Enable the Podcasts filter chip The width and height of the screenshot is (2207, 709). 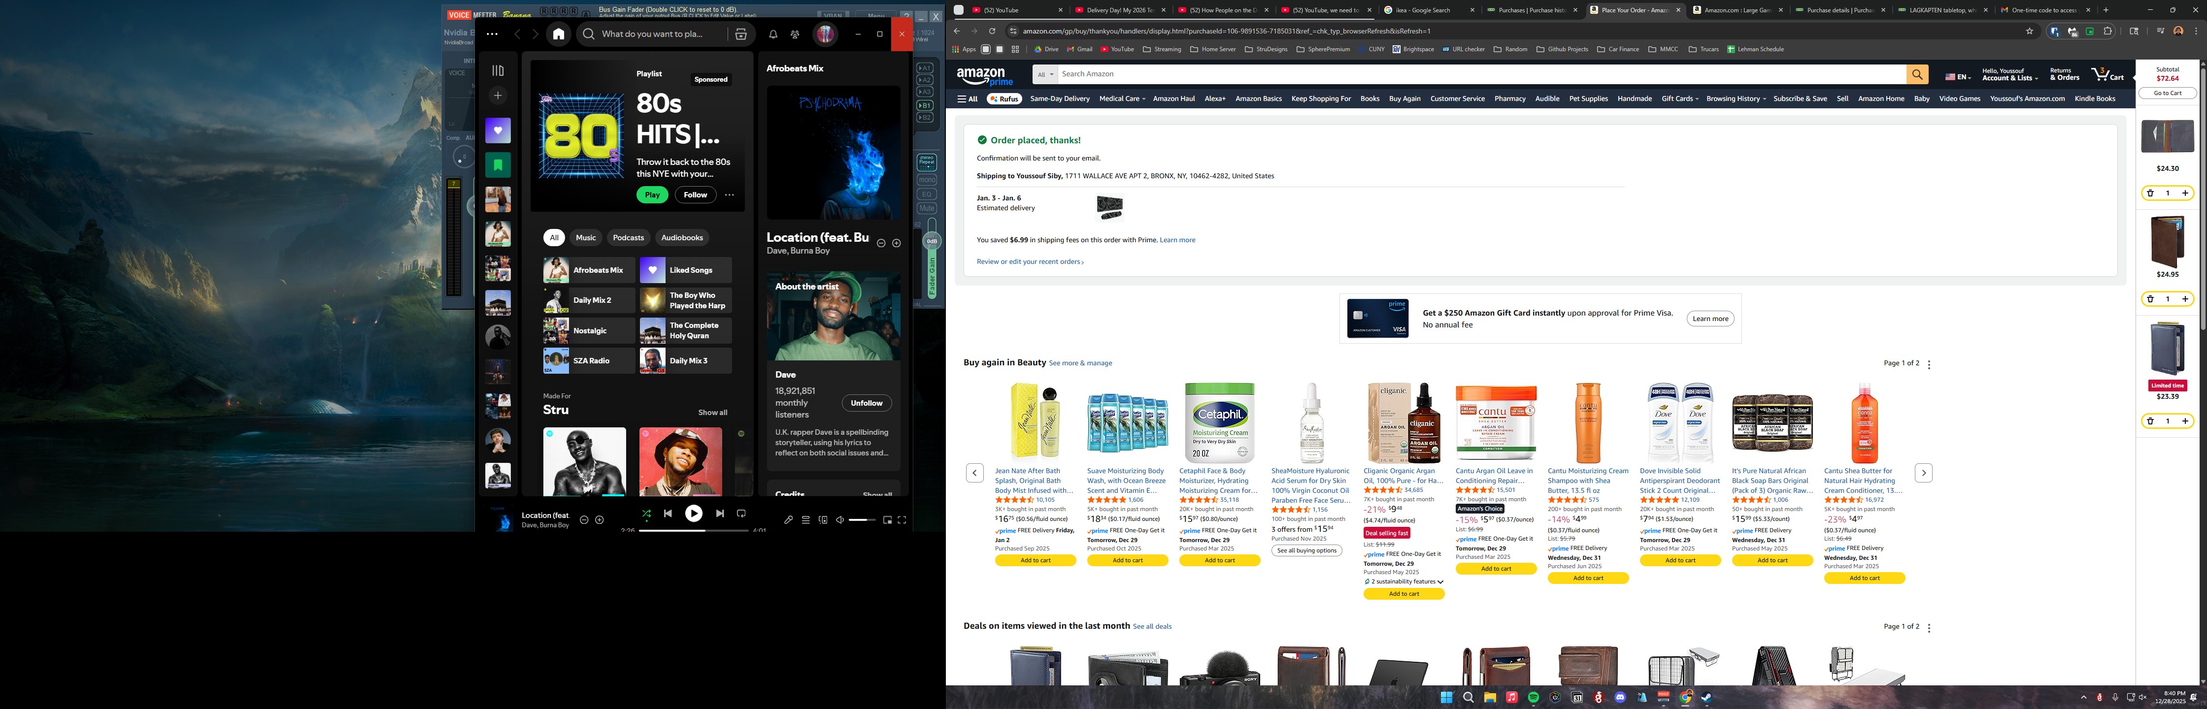628,238
